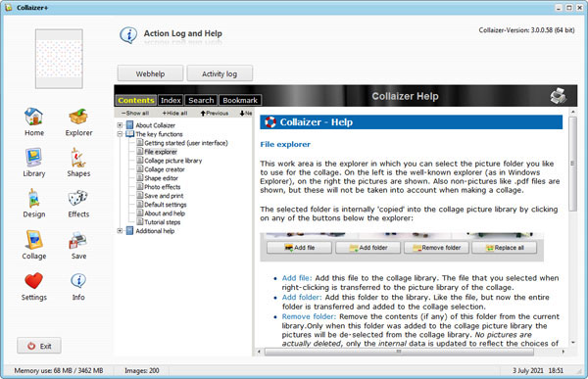The height and width of the screenshot is (379, 588).
Task: Open the Collage section icon
Action: (33, 240)
